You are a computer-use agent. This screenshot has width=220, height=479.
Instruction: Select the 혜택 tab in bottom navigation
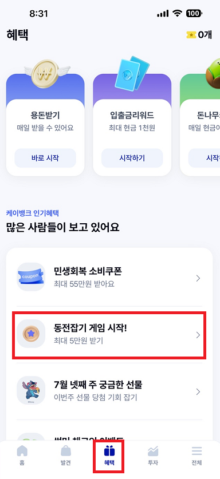point(109,456)
